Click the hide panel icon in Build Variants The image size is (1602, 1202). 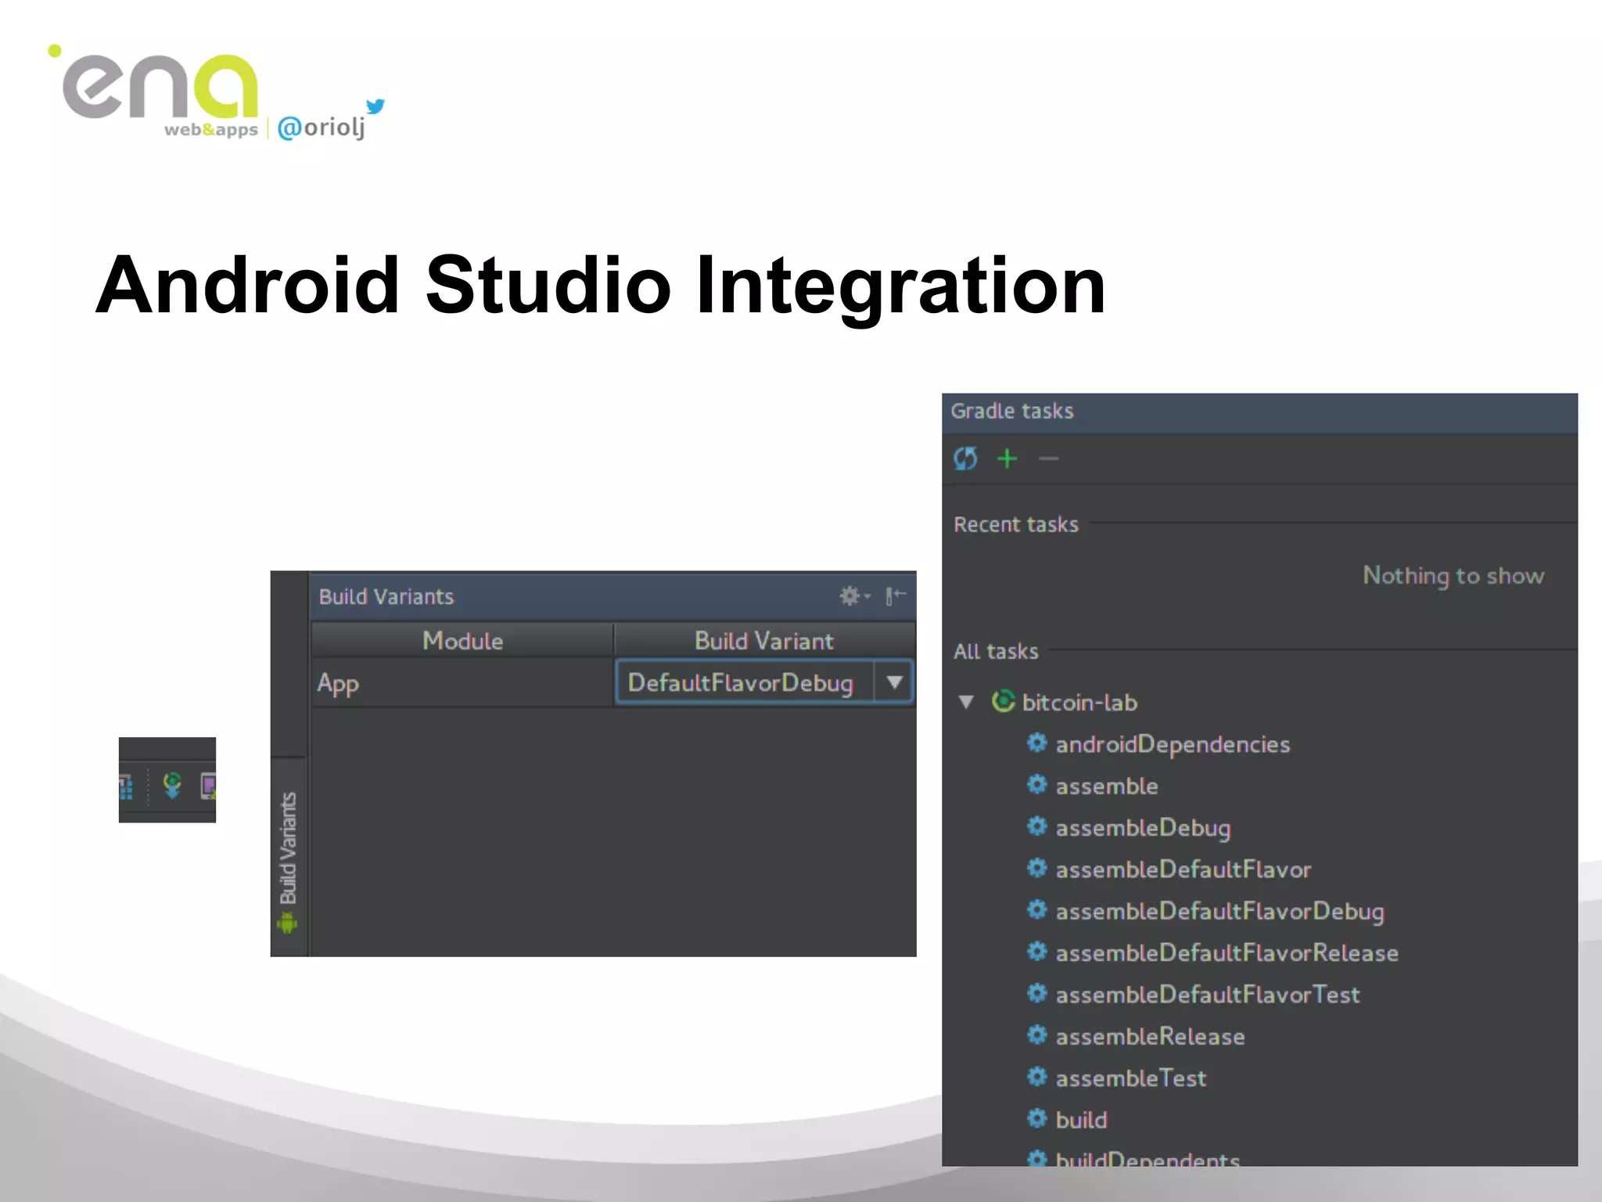point(896,596)
